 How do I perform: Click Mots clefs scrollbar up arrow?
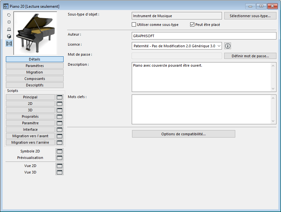273,98
